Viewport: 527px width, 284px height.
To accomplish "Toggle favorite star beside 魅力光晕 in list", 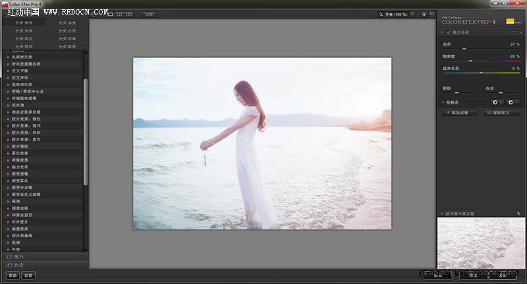I will coord(8,166).
